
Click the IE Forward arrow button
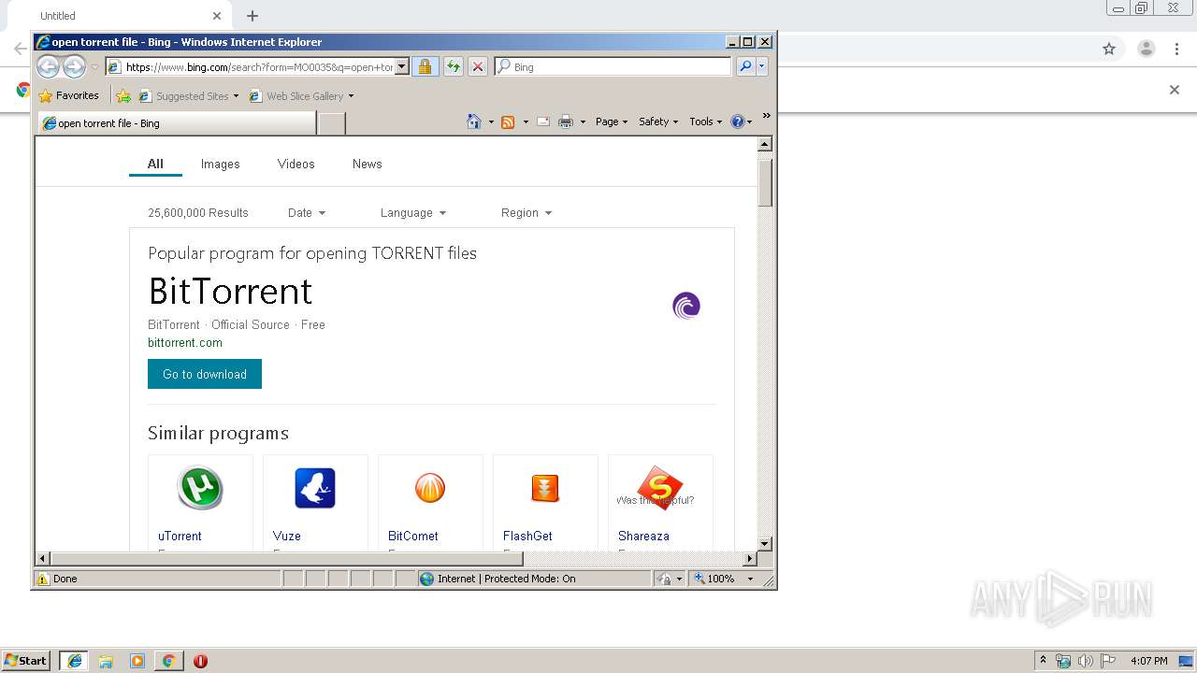(x=74, y=66)
